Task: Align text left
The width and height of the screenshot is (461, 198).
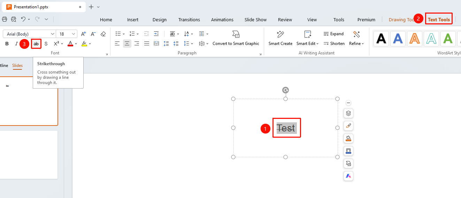Action: (x=117, y=44)
